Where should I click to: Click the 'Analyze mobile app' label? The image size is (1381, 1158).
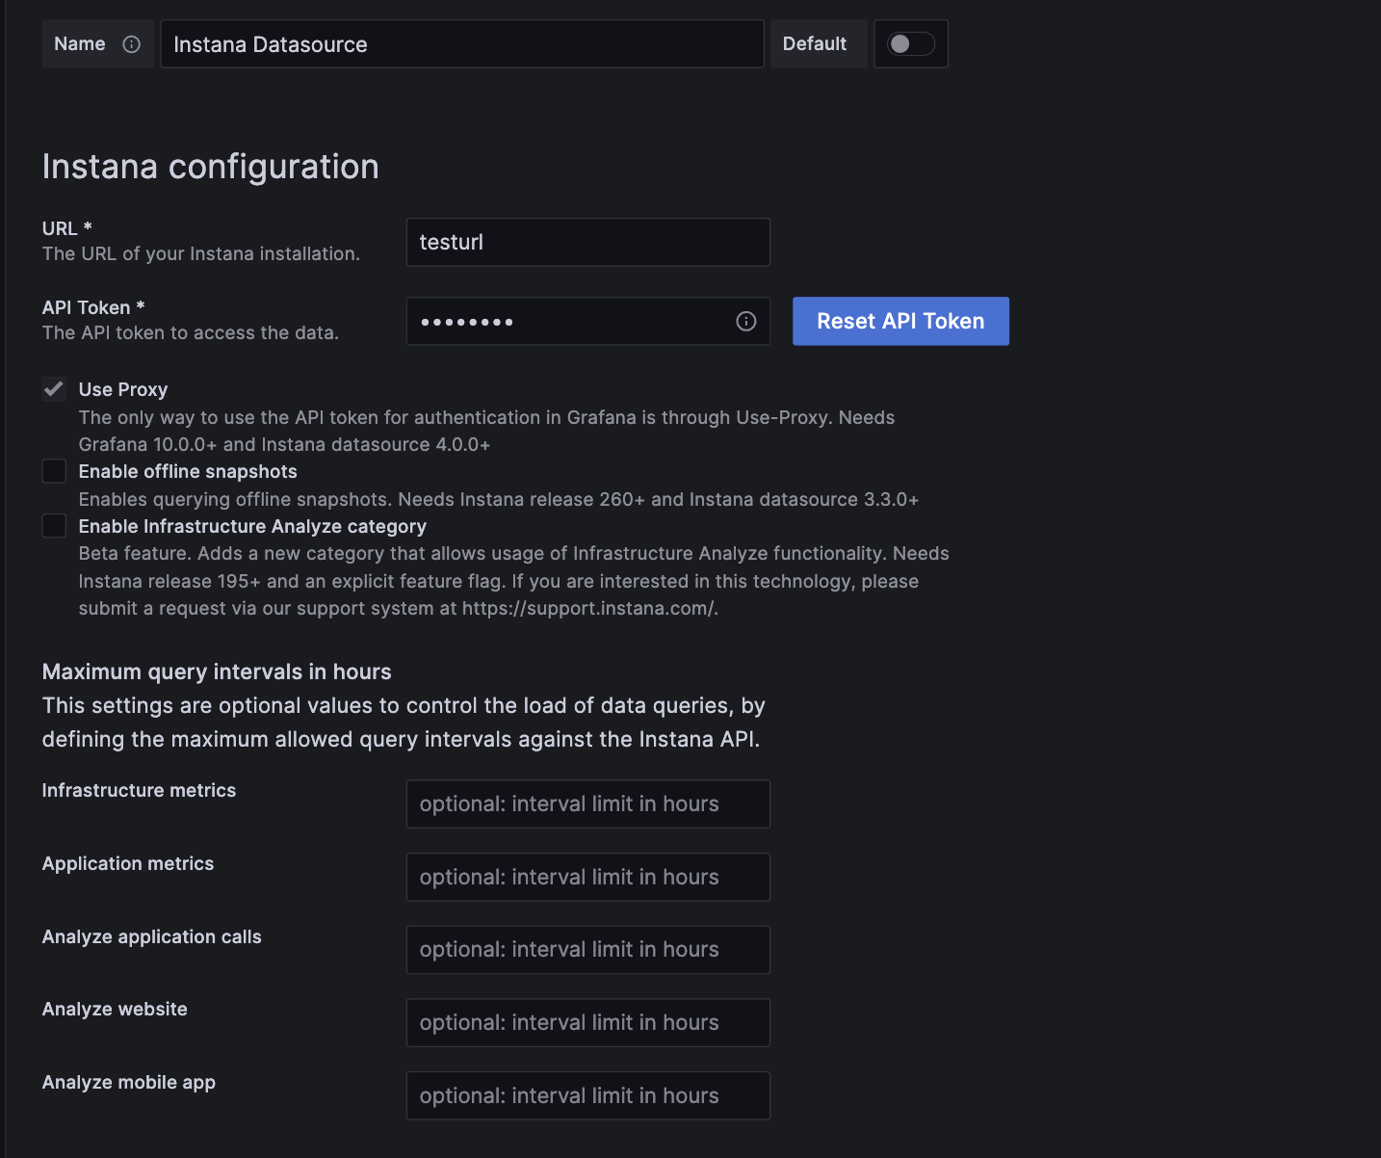pyautogui.click(x=129, y=1082)
